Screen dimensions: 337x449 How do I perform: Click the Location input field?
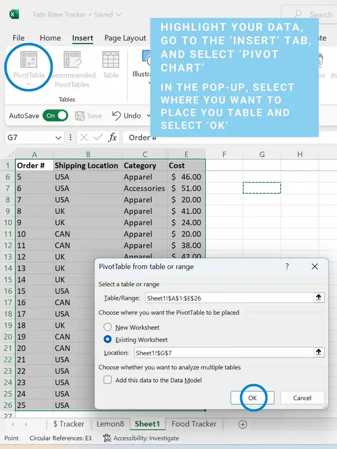click(x=223, y=352)
